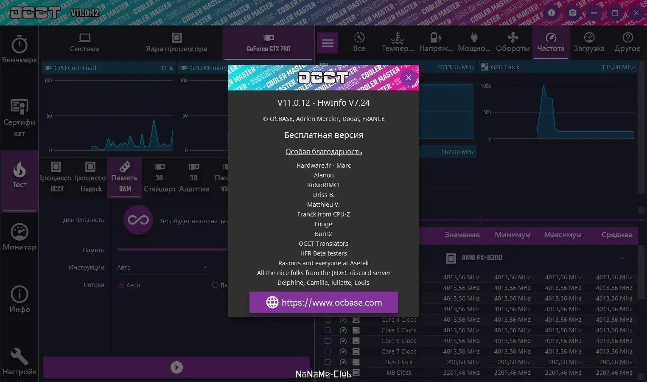Image resolution: width=647 pixels, height=382 pixels.
Task: Sort by the Значение column header
Action: 462,235
